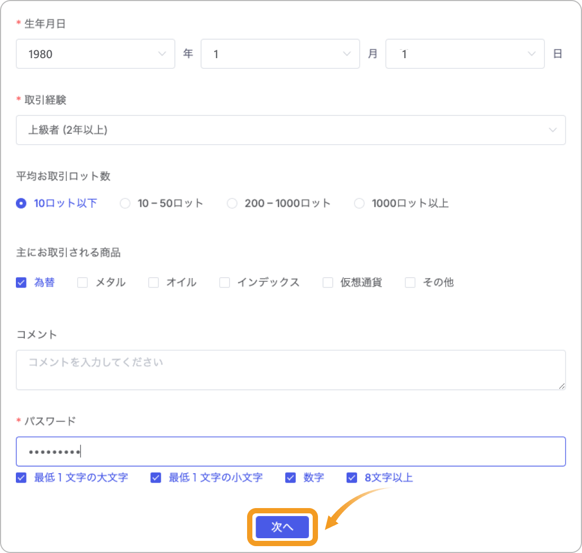Image resolution: width=582 pixels, height=553 pixels.
Task: Open the birth month dropdown before 月
Action: [280, 54]
